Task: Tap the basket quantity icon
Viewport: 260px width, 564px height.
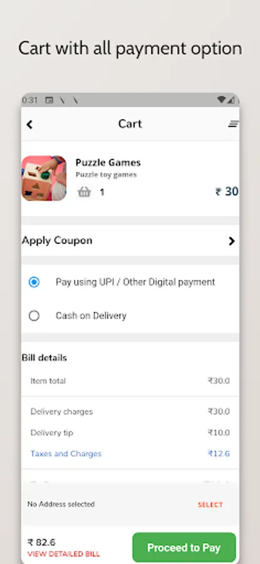Action: tap(84, 192)
